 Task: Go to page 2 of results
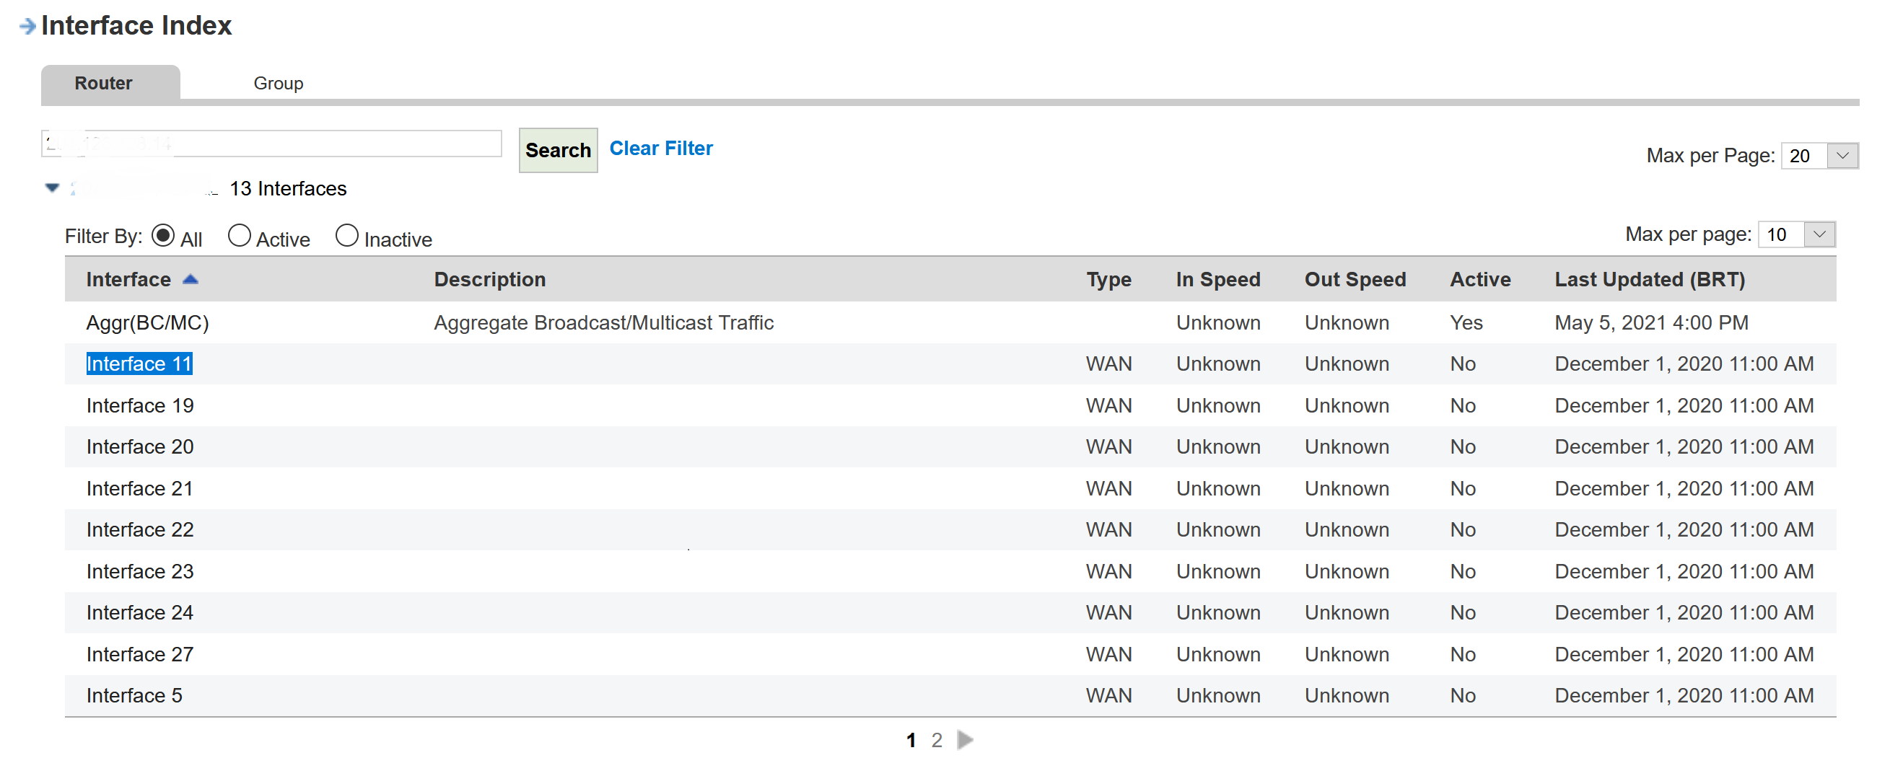point(936,740)
